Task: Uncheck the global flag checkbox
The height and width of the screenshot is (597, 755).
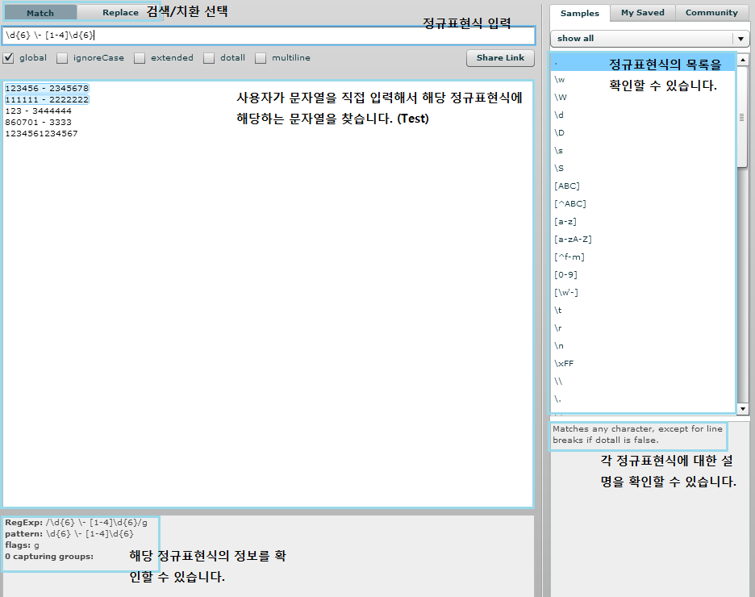Action: (x=8, y=58)
